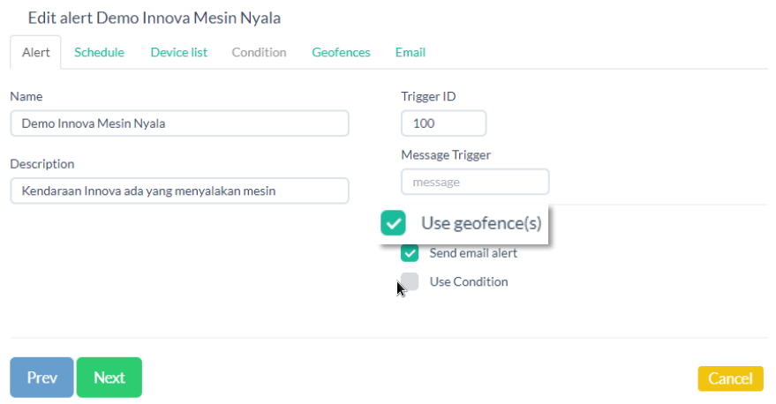The height and width of the screenshot is (404, 776).
Task: Open the Schedule tab
Action: click(99, 52)
